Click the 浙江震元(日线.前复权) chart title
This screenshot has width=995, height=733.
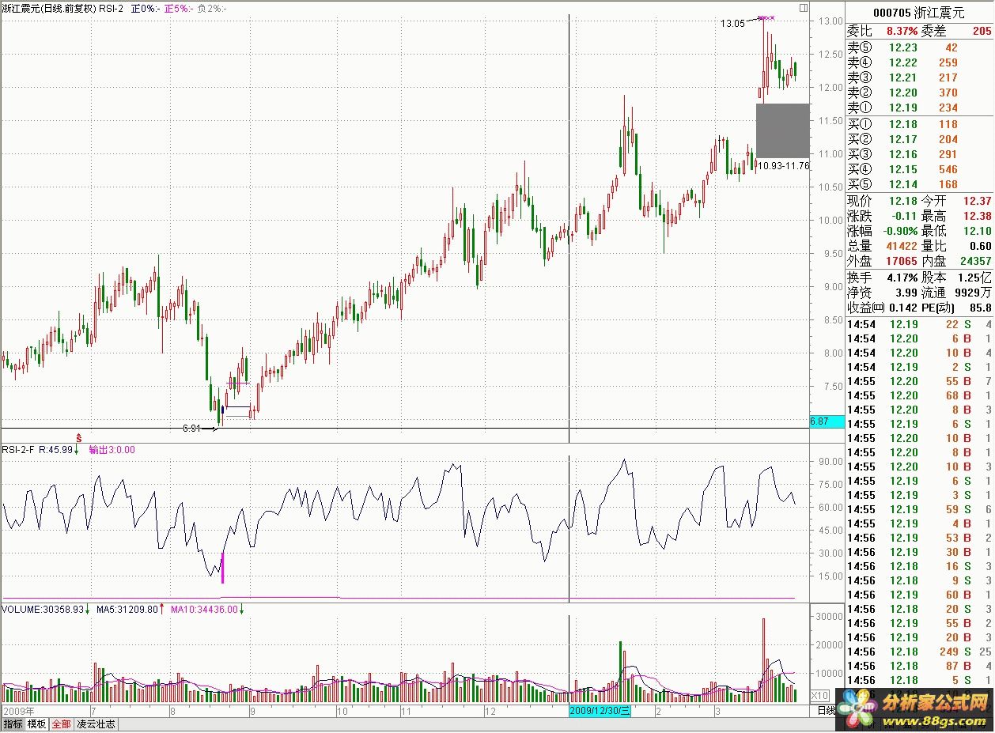click(49, 8)
